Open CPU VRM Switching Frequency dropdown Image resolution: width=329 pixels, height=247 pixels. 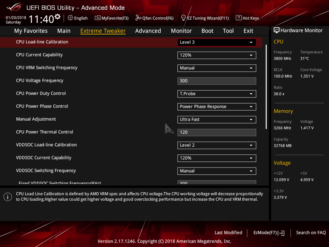tap(217, 68)
